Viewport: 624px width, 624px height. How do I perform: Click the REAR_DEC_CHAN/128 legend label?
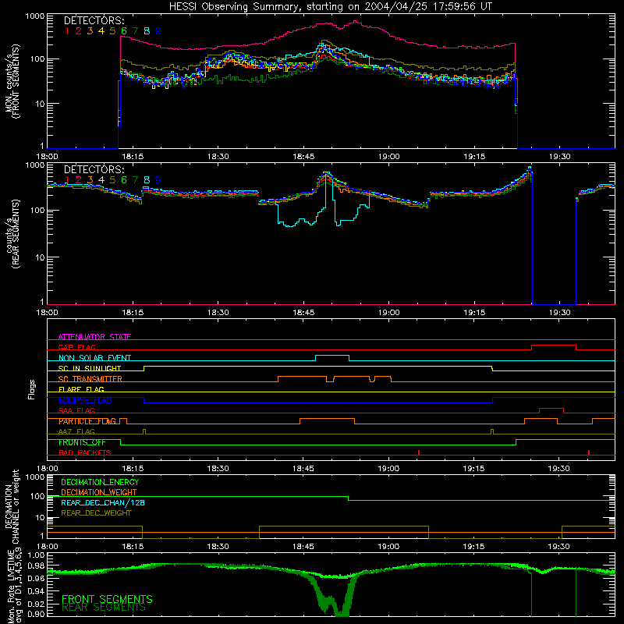click(x=103, y=502)
